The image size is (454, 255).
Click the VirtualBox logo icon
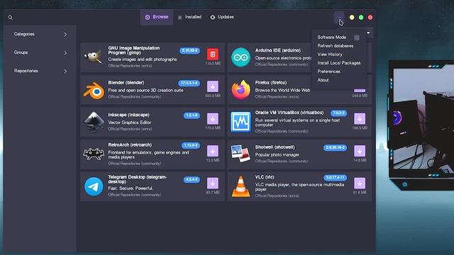(241, 122)
